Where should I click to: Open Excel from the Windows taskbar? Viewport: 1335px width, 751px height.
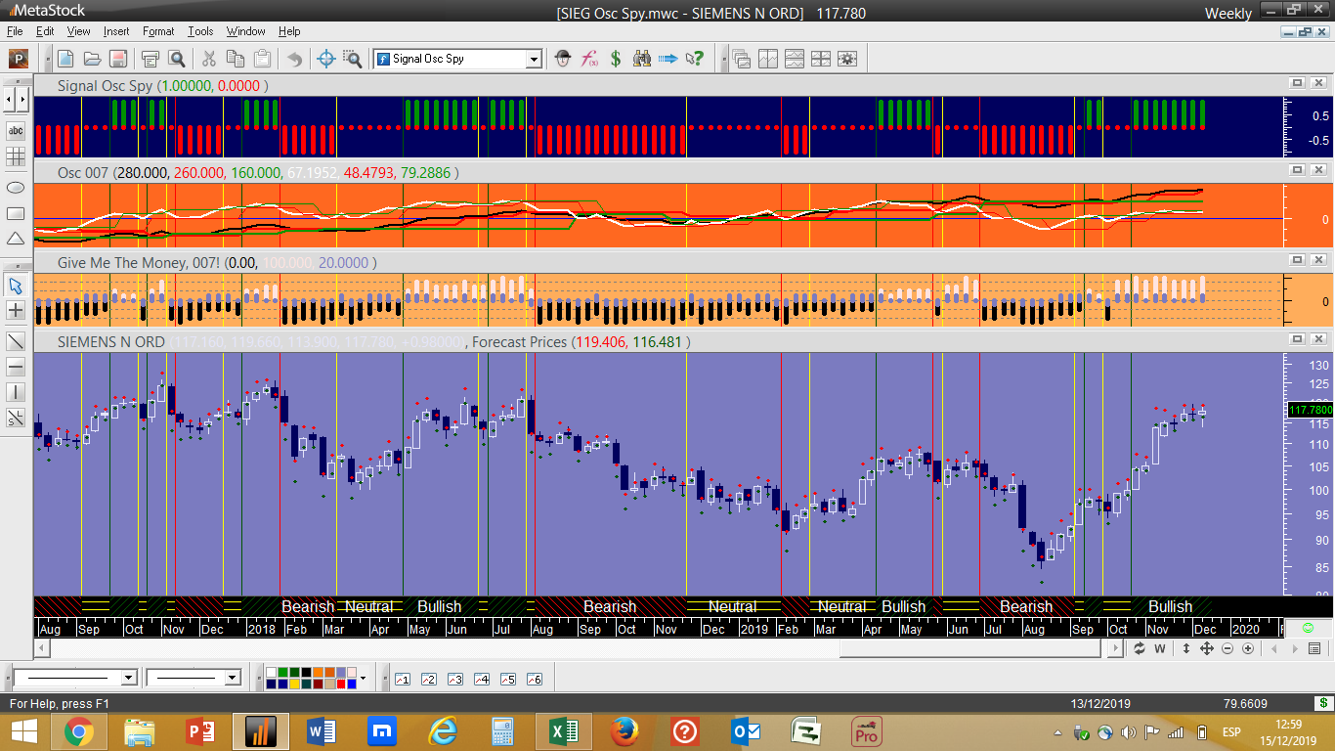tap(562, 730)
